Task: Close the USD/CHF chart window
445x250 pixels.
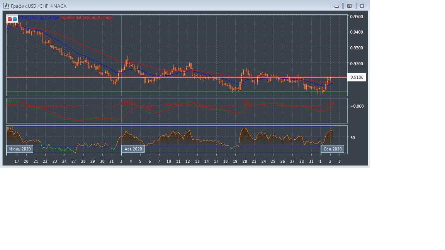Action: tap(362, 6)
